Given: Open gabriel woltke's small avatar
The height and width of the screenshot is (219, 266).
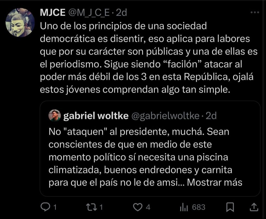Looking at the screenshot, I should [55, 116].
